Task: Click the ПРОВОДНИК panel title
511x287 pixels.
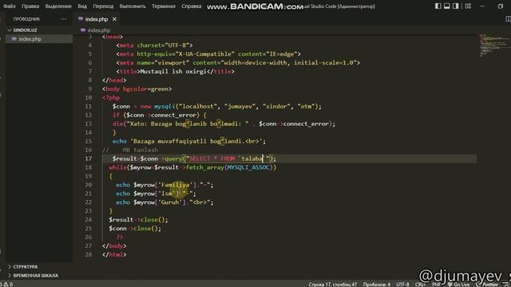Action: coord(26,19)
